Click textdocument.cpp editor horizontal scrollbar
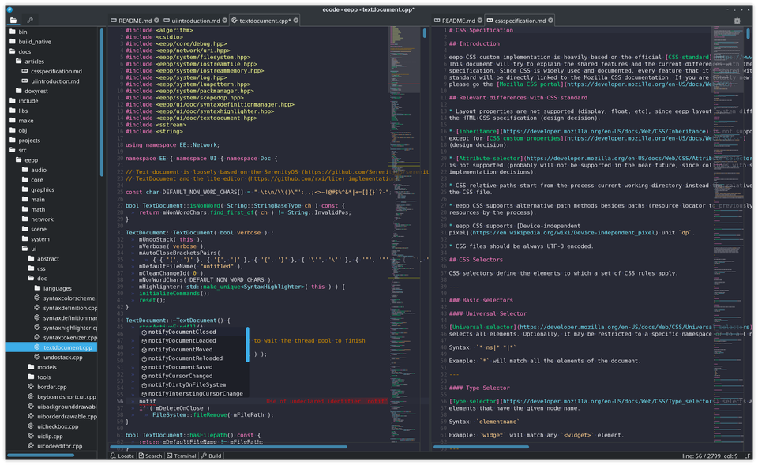Image resolution: width=758 pixels, height=465 pixels. pyautogui.click(x=229, y=447)
